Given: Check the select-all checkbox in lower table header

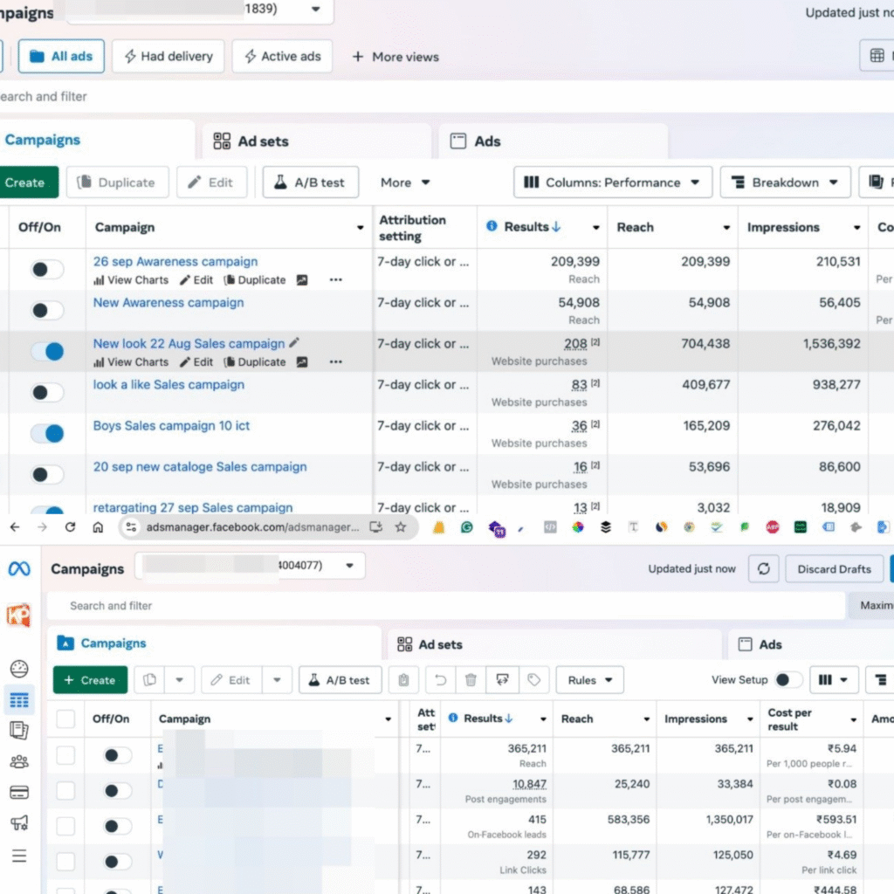Looking at the screenshot, I should pyautogui.click(x=65, y=719).
